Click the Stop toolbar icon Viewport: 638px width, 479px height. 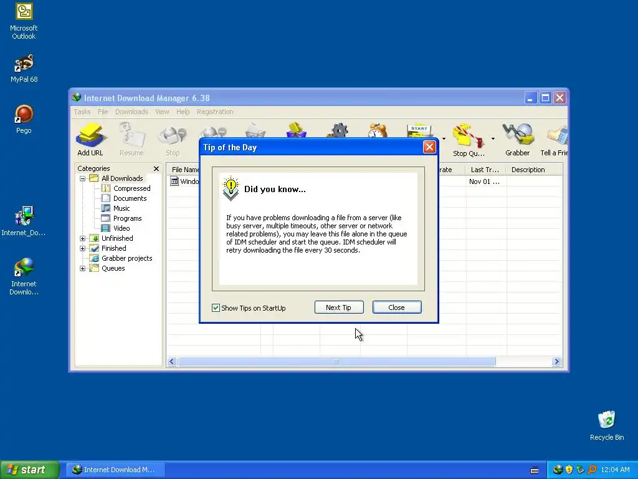coord(173,139)
